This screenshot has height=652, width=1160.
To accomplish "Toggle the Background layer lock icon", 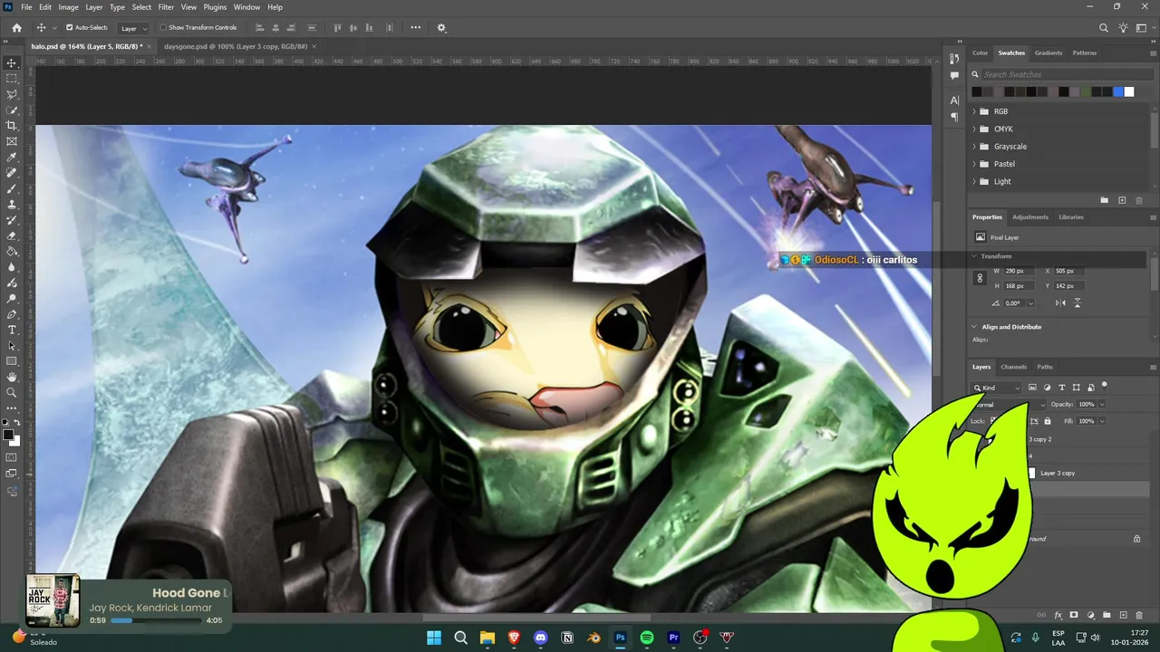I will pos(1136,539).
